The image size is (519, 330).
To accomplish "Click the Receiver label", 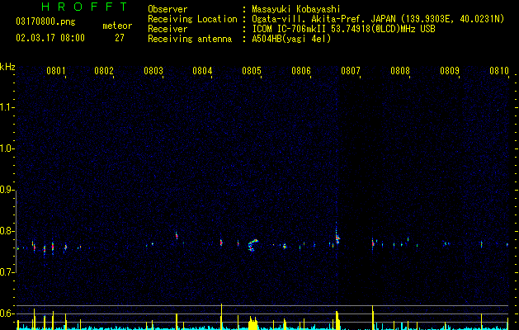I will tap(167, 29).
